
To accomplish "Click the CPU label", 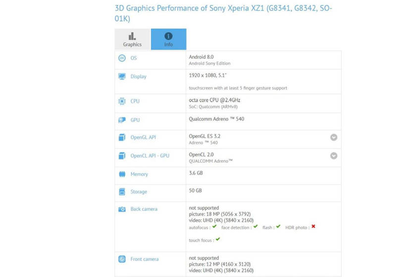I will click(135, 101).
